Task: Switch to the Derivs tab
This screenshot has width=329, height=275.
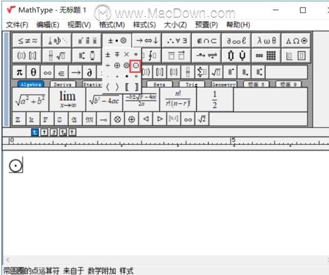Action: point(63,84)
